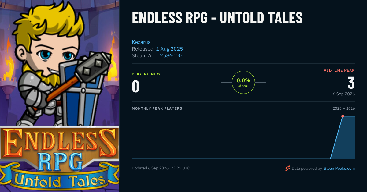Open Steam App ID 2586000 link
This screenshot has width=367, height=192.
point(171,55)
